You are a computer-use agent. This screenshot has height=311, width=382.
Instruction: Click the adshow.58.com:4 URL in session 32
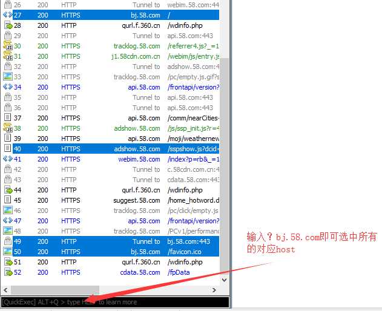pos(193,67)
